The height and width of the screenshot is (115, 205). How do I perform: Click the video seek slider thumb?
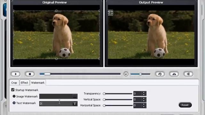47,74
